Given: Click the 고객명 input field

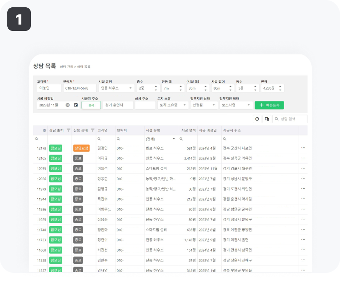Looking at the screenshot, I should click(x=49, y=88).
